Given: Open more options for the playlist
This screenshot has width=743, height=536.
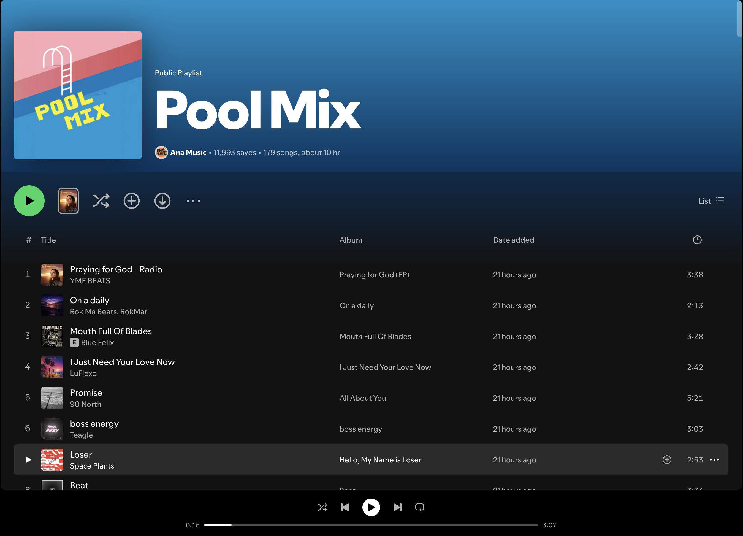Looking at the screenshot, I should 193,201.
